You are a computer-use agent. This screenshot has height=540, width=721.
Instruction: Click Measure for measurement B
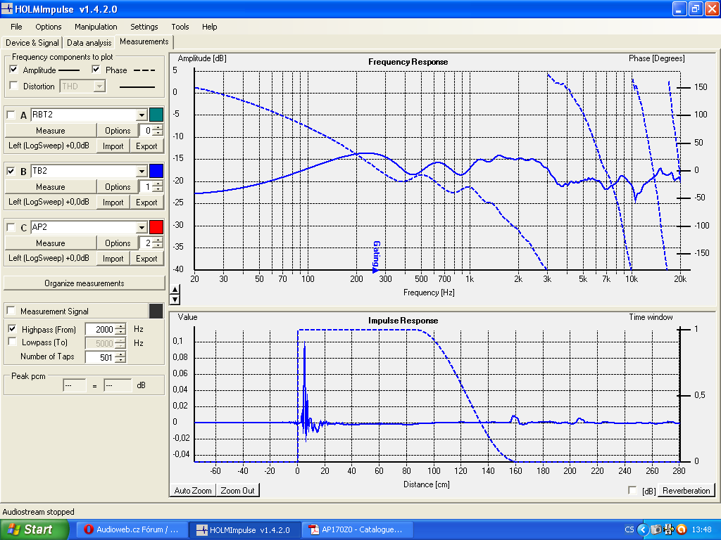click(51, 187)
